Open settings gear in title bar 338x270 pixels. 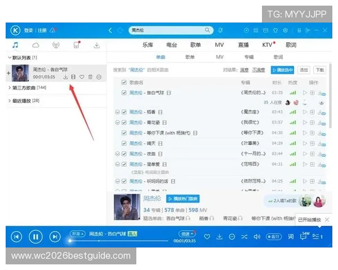click(285, 30)
